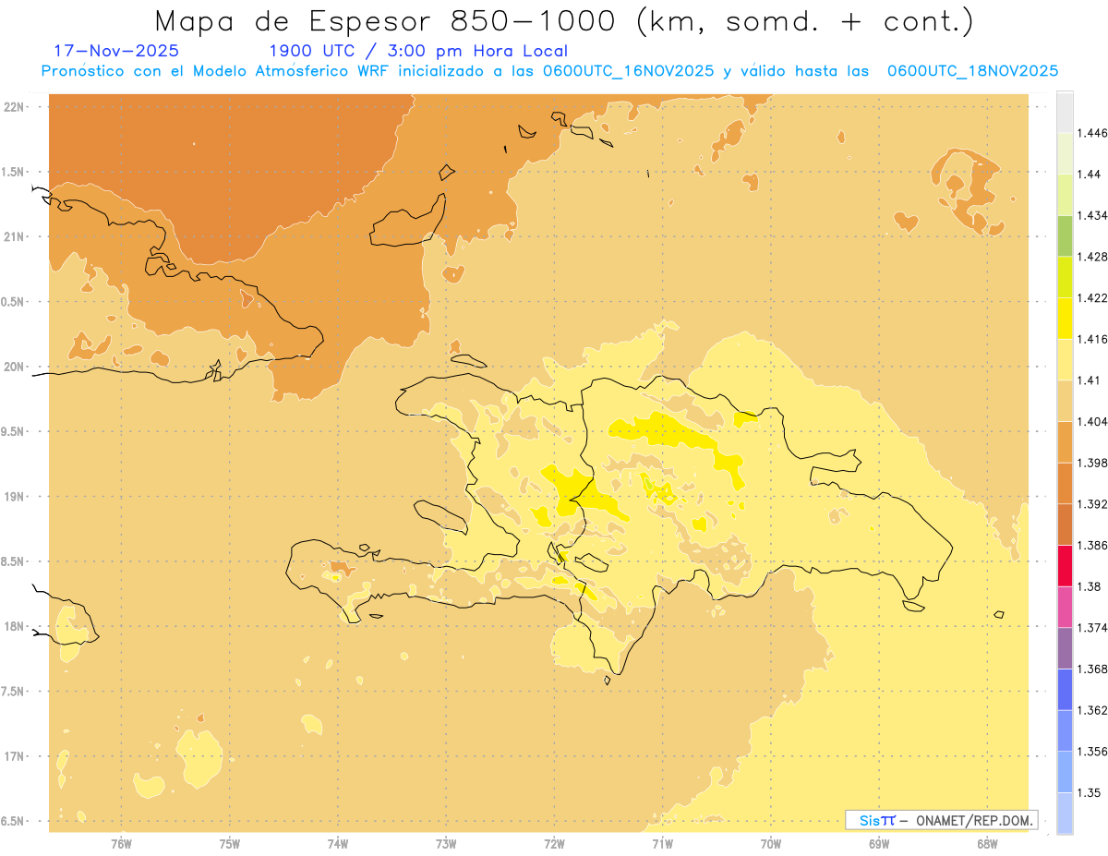The height and width of the screenshot is (856, 1108).
Task: Click the 20N latitude label
Action: (14, 367)
